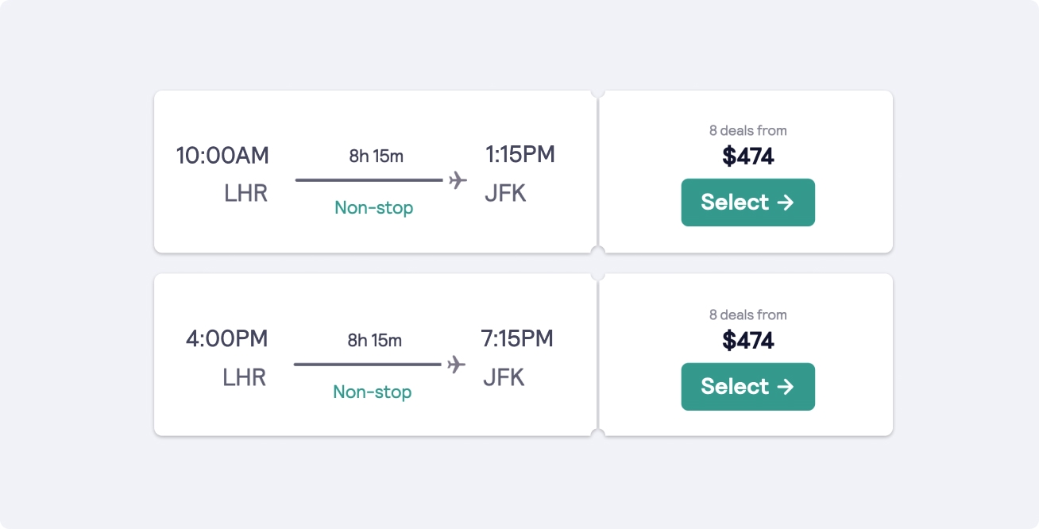This screenshot has width=1039, height=529.
Task: Click the 7:15PM arrival time
Action: click(x=517, y=338)
